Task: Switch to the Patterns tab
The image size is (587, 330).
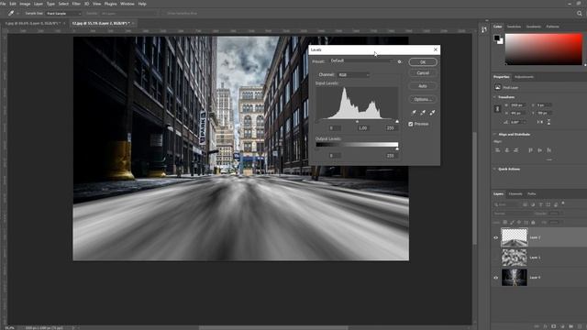Action: (x=552, y=27)
